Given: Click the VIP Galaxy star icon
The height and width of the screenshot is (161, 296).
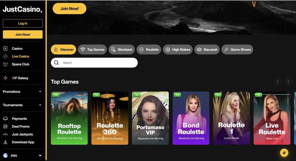Looking at the screenshot, I should click(5, 78).
